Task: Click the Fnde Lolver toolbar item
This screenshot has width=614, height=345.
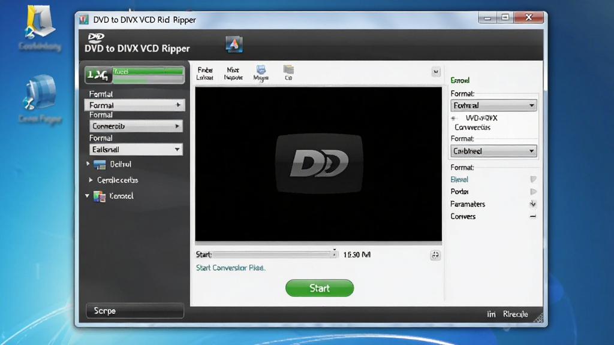Action: (x=205, y=74)
